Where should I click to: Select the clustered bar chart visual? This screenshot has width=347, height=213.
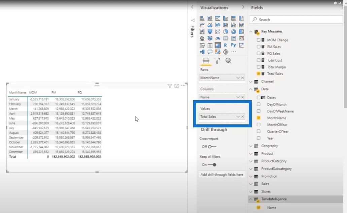click(218, 18)
